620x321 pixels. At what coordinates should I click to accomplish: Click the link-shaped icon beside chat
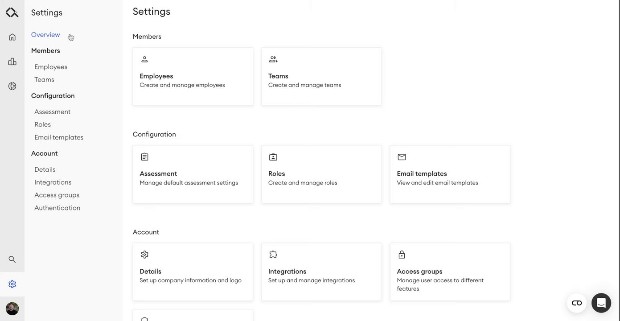576,303
